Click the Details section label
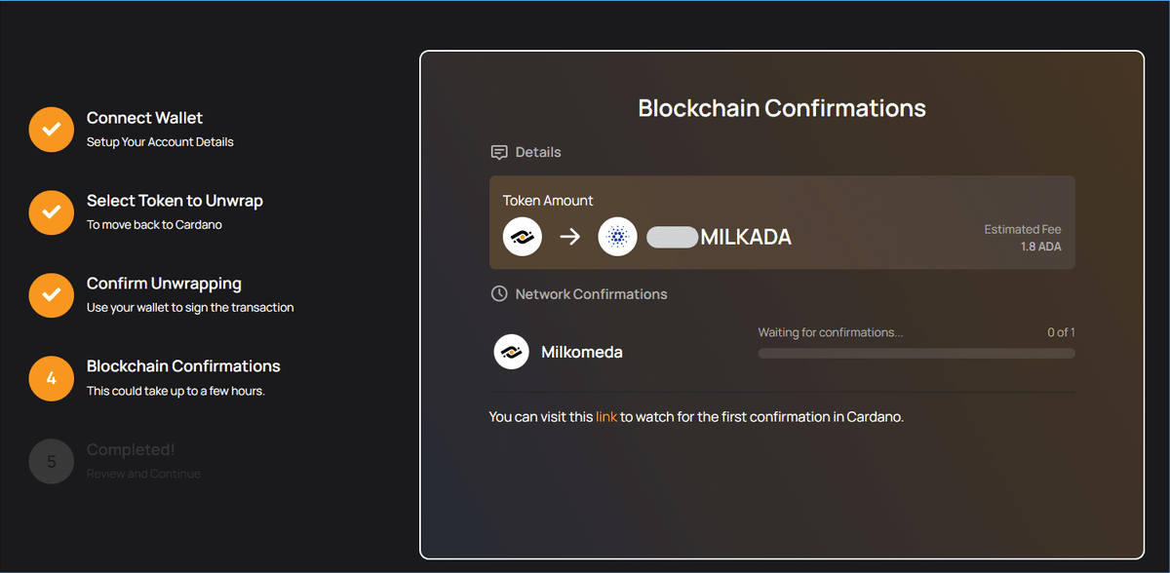 click(x=538, y=153)
